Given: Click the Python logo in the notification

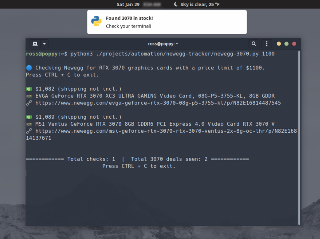Looking at the screenshot, I should click(x=97, y=21).
